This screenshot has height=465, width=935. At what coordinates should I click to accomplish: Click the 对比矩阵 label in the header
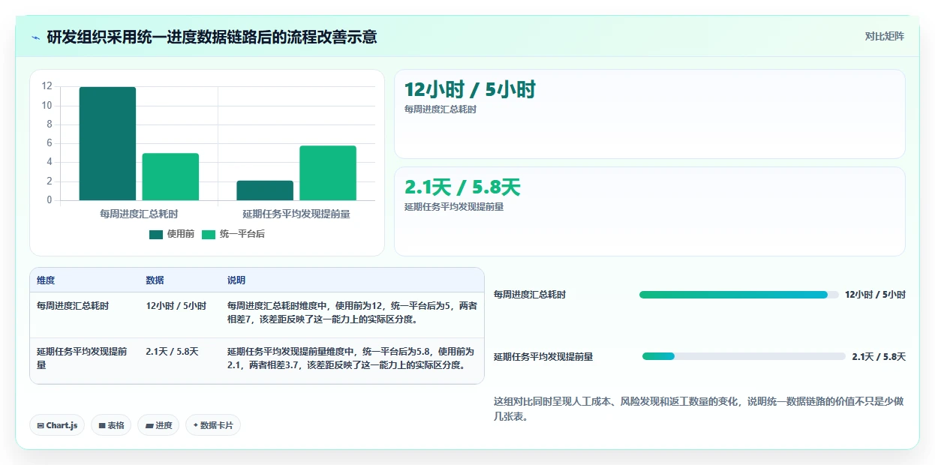coord(885,36)
